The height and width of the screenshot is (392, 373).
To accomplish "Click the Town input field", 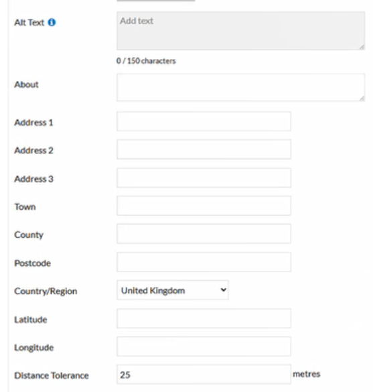I will click(x=204, y=206).
